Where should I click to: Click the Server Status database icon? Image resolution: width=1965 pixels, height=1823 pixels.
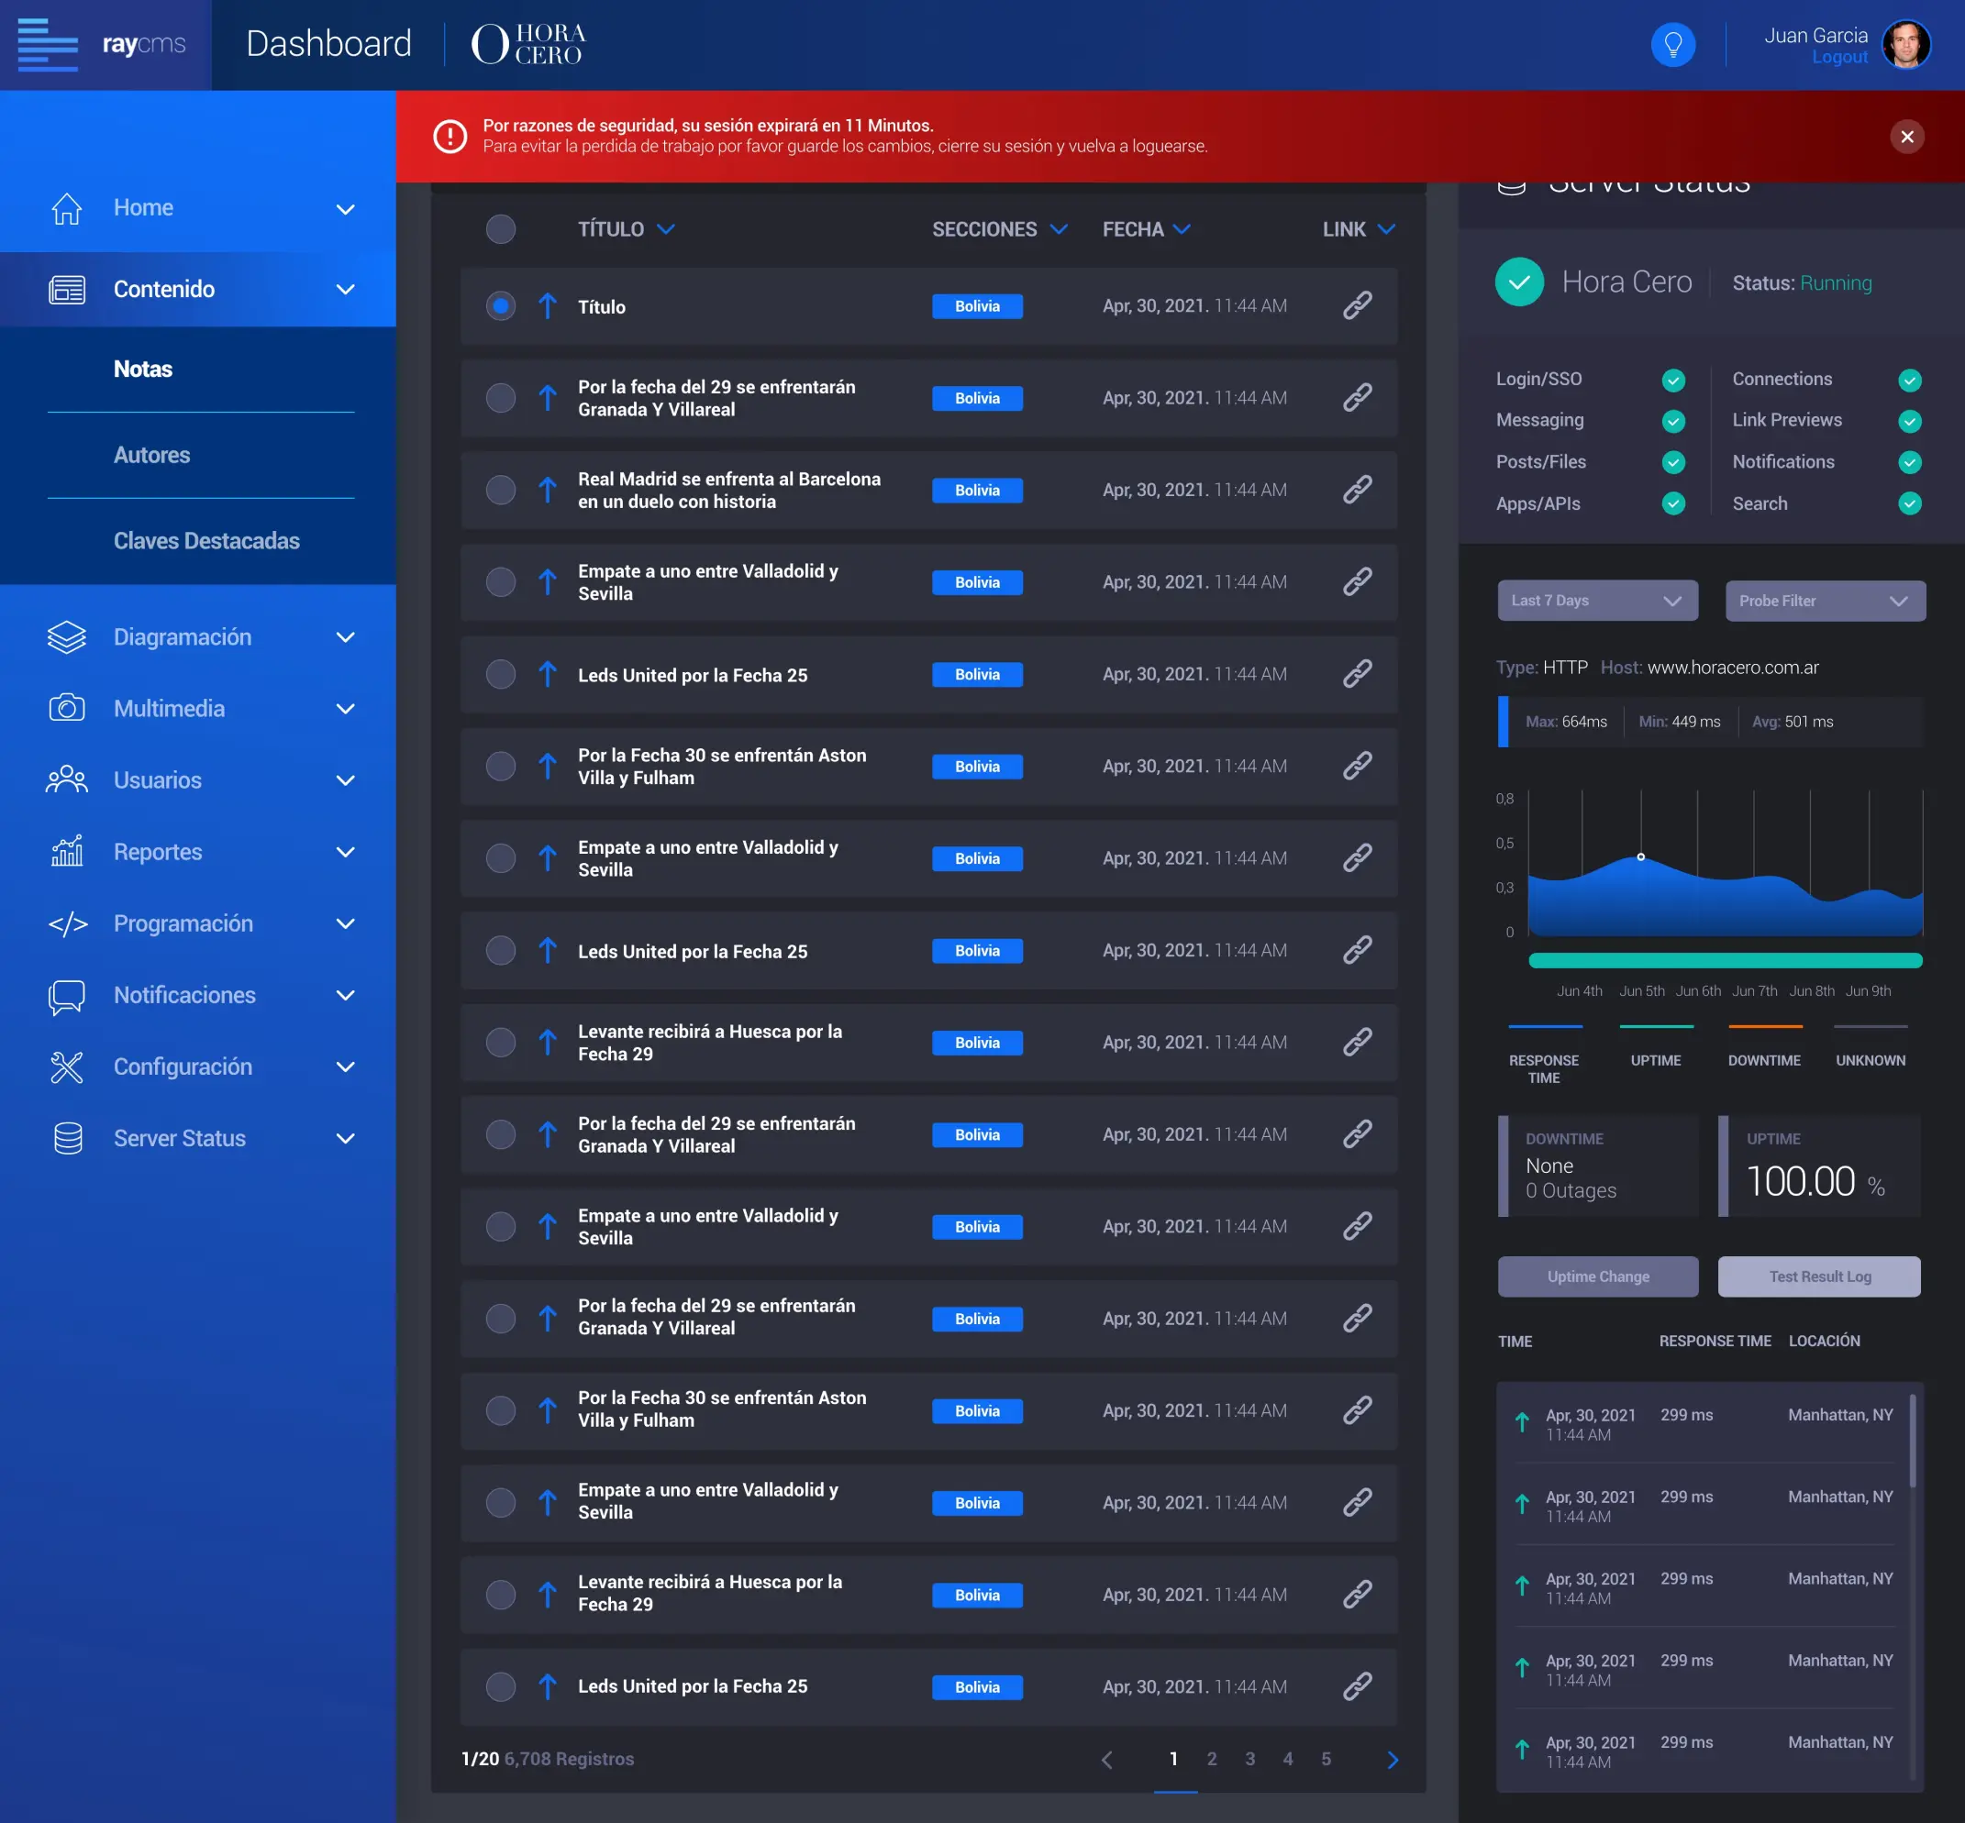(66, 1138)
